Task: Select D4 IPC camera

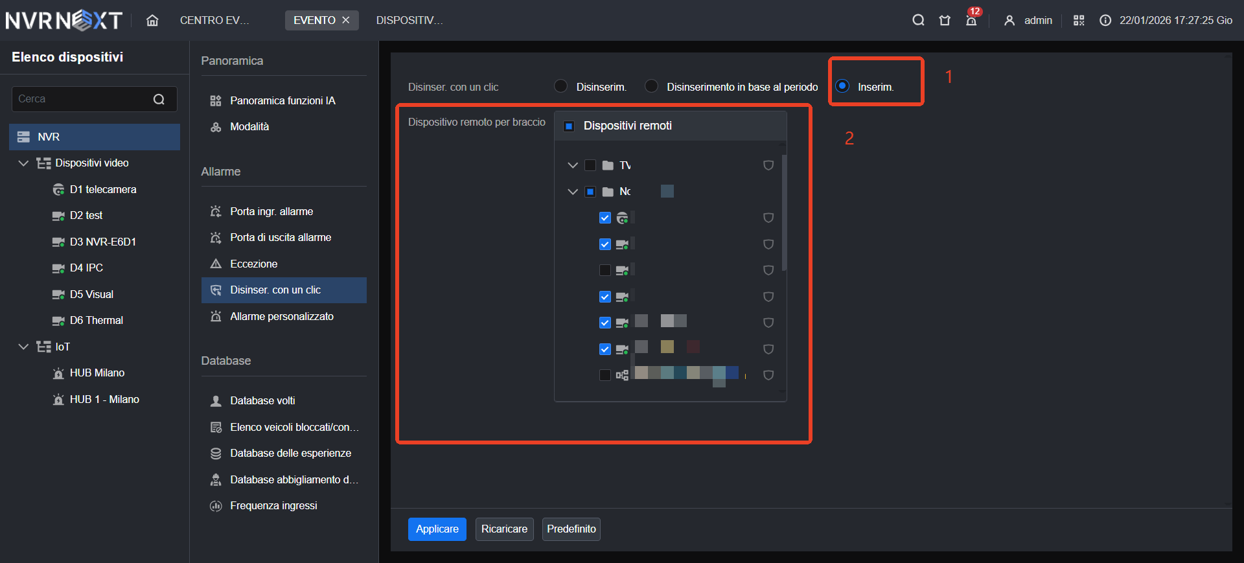Action: [77, 268]
